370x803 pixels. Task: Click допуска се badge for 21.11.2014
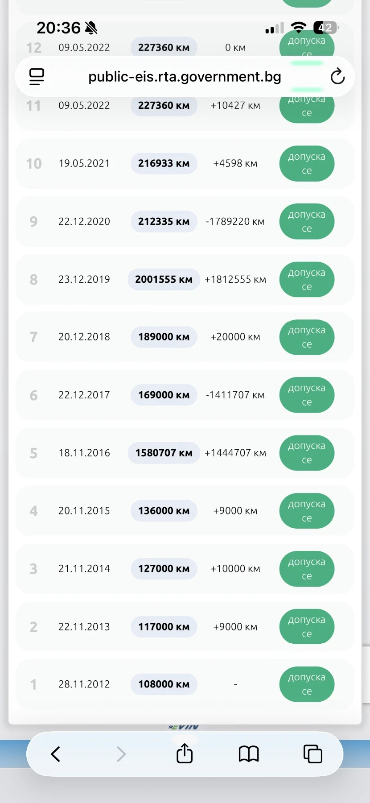pos(307,569)
